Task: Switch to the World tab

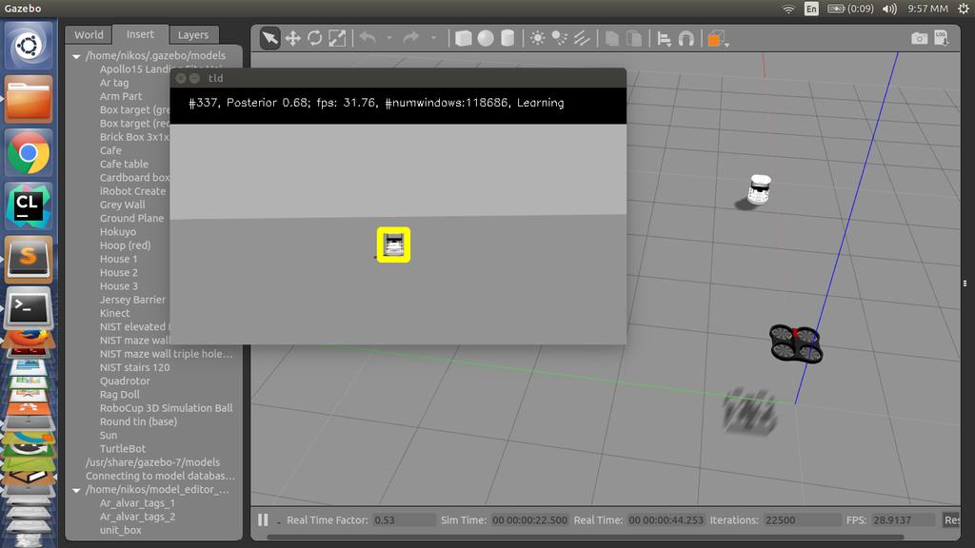Action: tap(89, 35)
